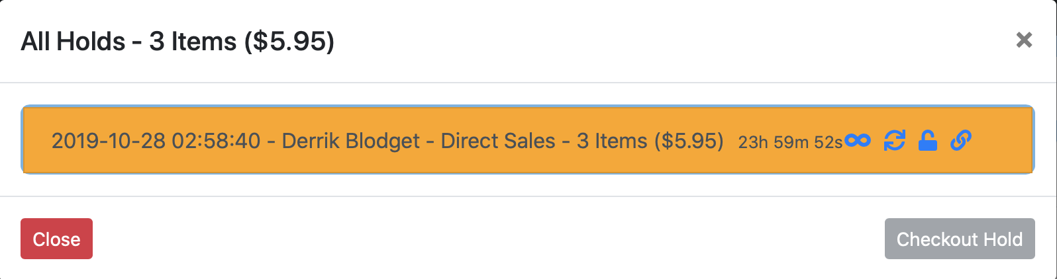Click the gray Checkout Hold button
Image resolution: width=1057 pixels, height=279 pixels.
960,239
